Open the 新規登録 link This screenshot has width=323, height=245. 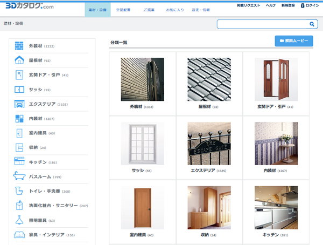[288, 5]
